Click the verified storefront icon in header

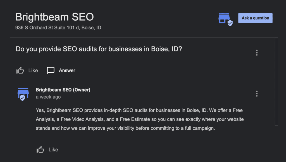tap(224, 18)
